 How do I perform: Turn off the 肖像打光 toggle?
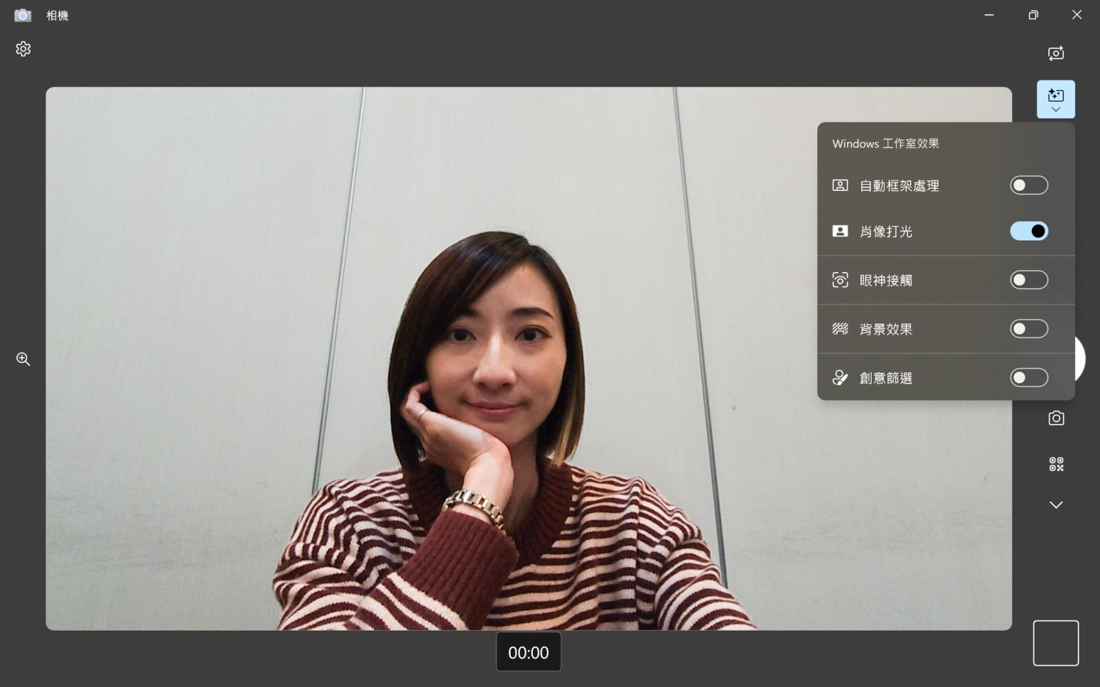1029,232
